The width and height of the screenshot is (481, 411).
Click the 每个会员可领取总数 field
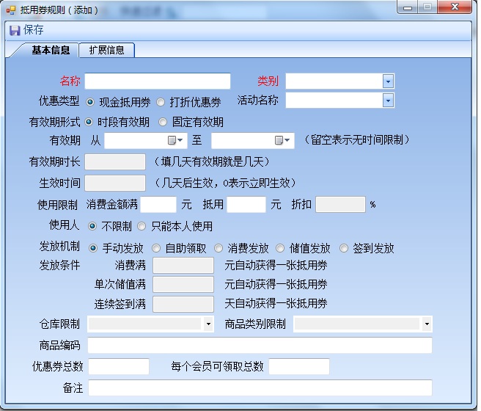coord(299,366)
